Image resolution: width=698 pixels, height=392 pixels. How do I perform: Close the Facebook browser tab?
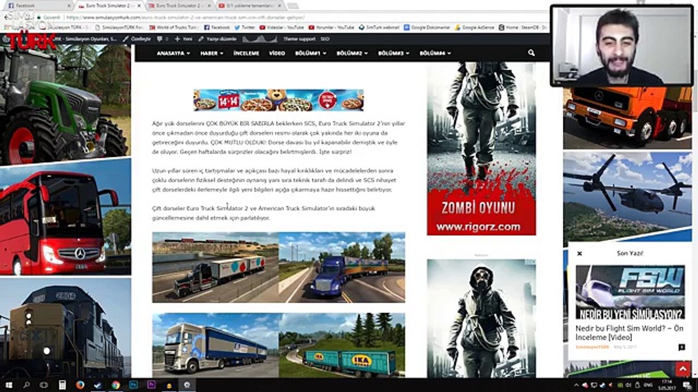(68, 5)
